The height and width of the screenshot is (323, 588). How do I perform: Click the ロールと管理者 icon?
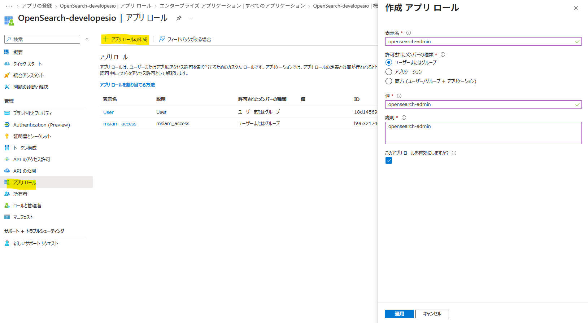coord(7,205)
